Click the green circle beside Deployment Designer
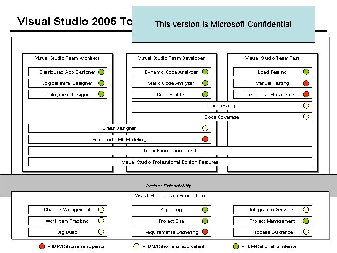This screenshot has height=253, width=337. (x=101, y=94)
